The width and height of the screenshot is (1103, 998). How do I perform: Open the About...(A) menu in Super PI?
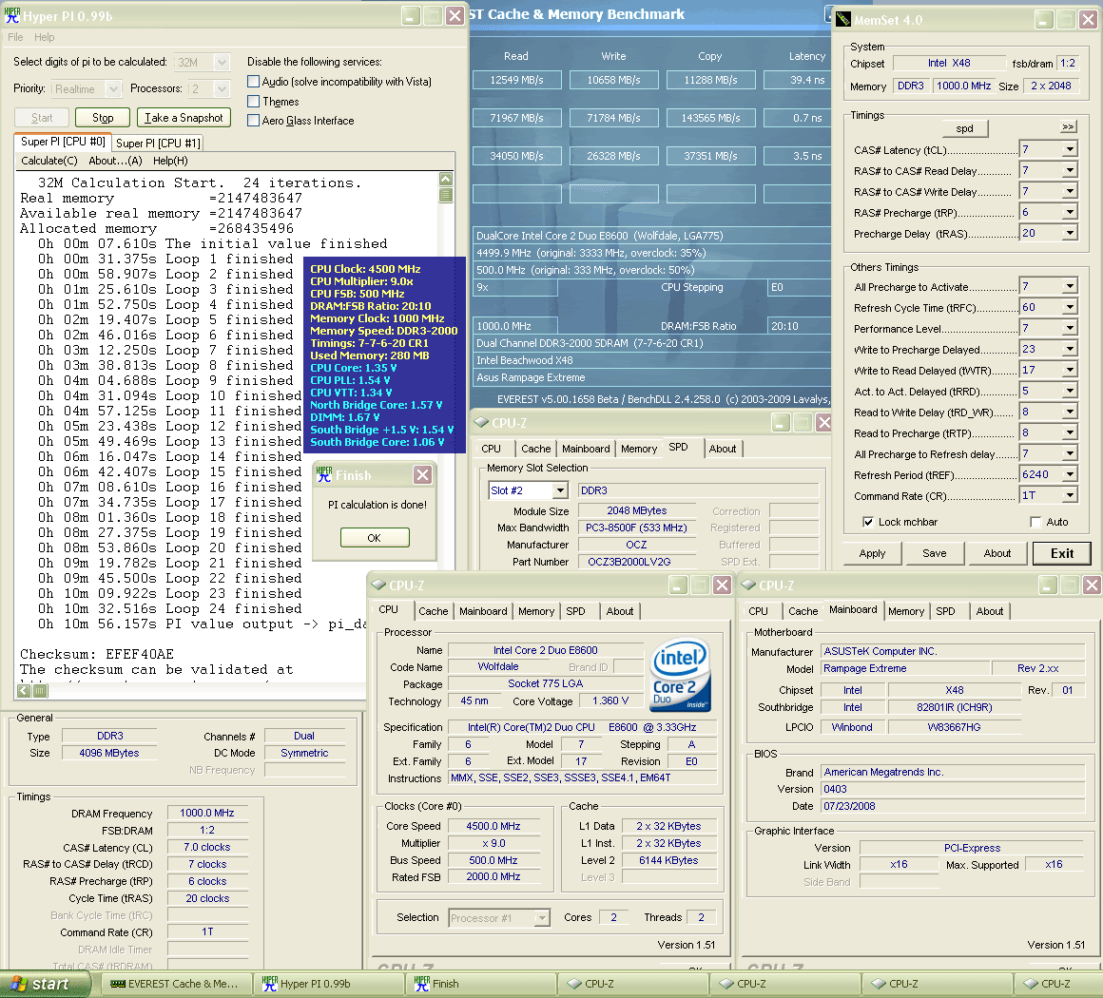click(115, 161)
